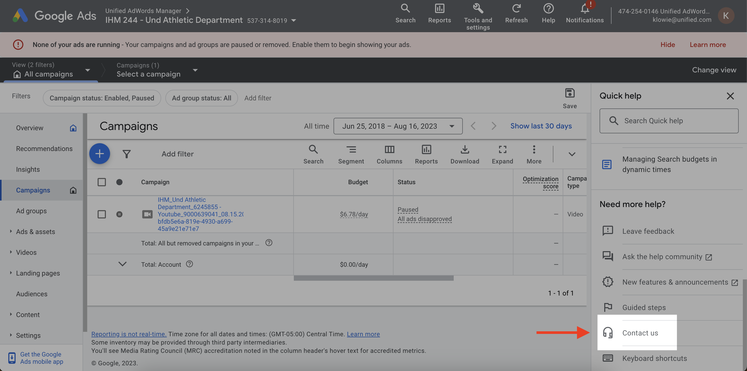The height and width of the screenshot is (371, 747).
Task: Open the account selector dropdown arrow
Action: click(x=294, y=20)
